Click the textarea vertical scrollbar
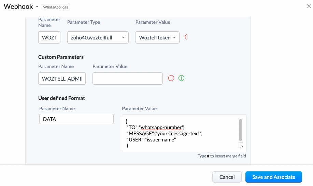The width and height of the screenshot is (313, 186). click(x=241, y=129)
